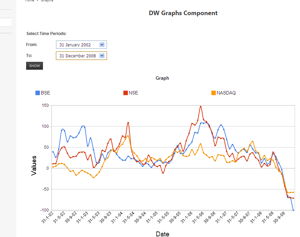Click the From dropdown arrow
Image resolution: width=300 pixels, height=237 pixels.
102,45
